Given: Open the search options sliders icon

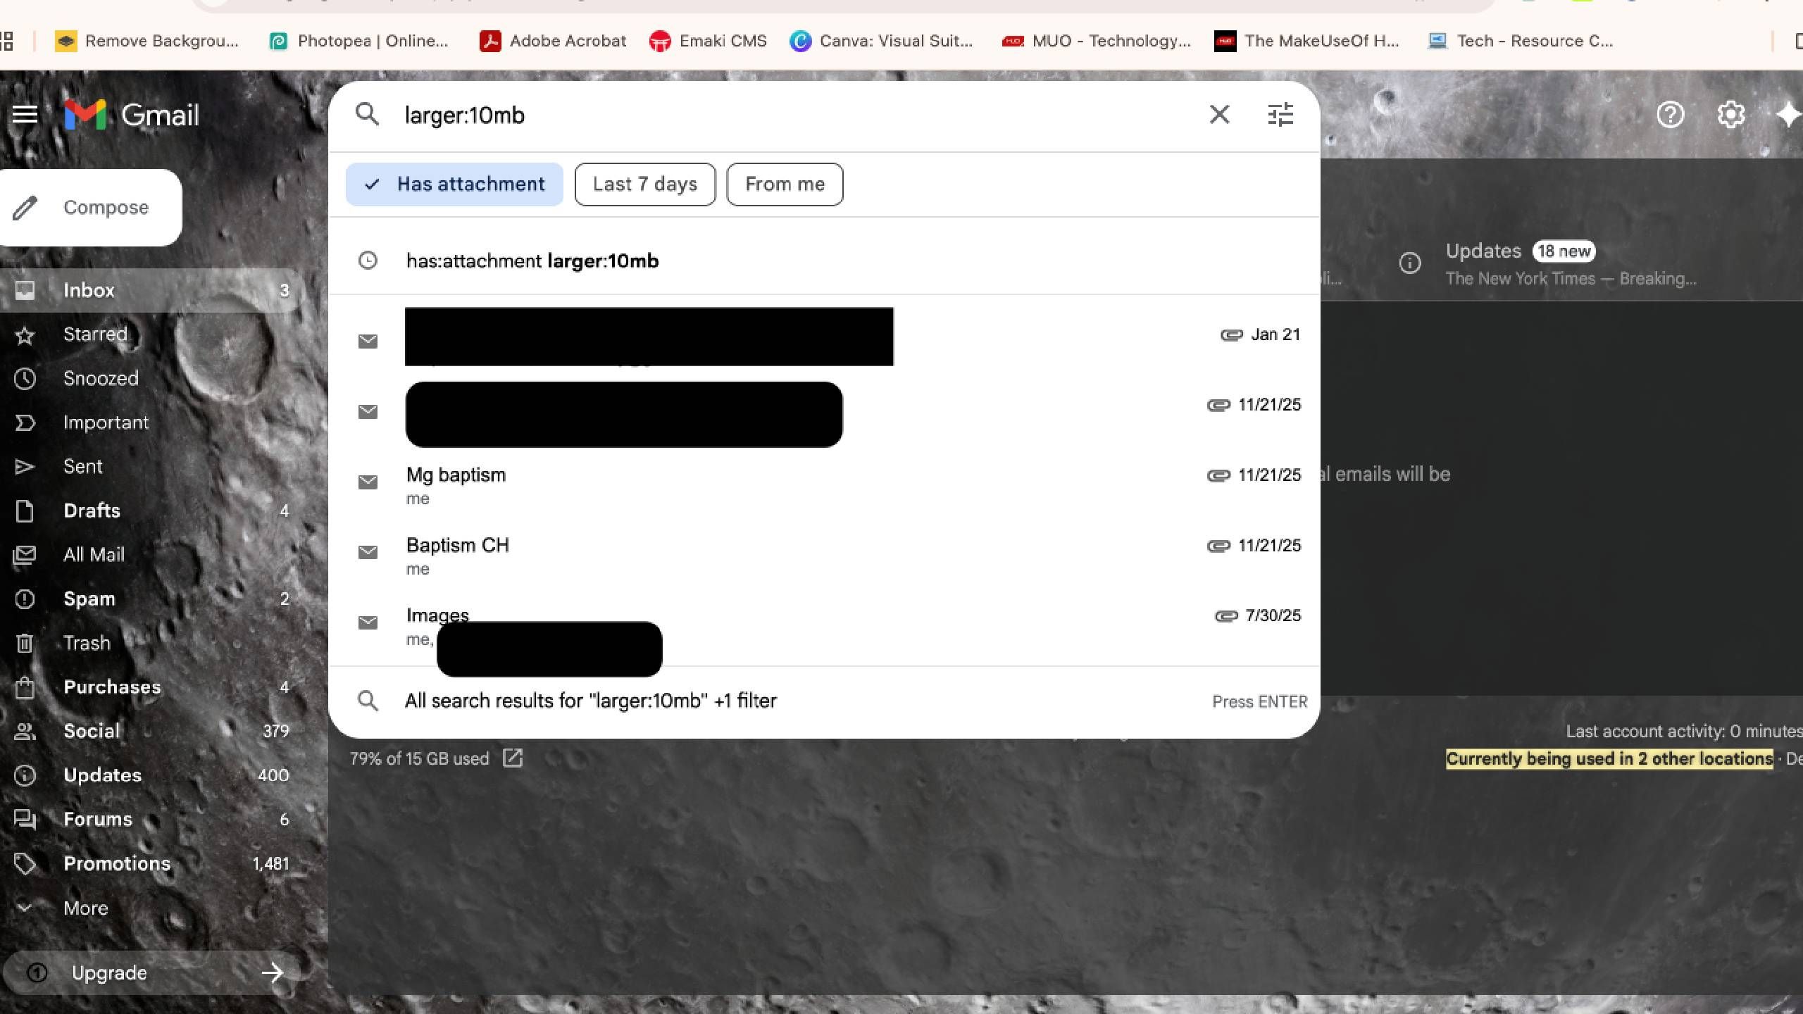Looking at the screenshot, I should 1280,114.
